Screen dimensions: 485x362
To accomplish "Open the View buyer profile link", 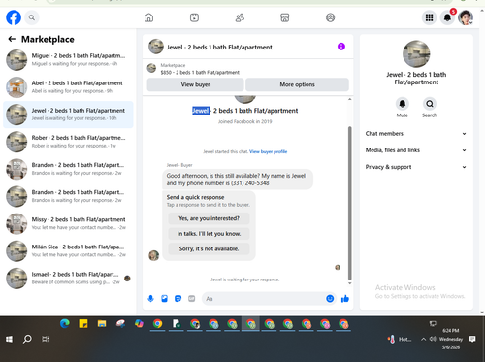I will point(268,151).
